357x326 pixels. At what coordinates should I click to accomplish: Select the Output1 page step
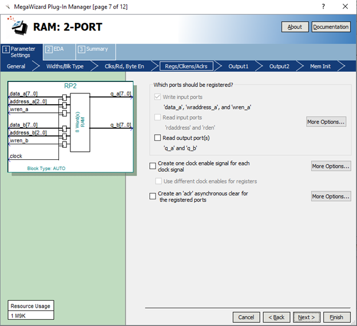(x=239, y=66)
